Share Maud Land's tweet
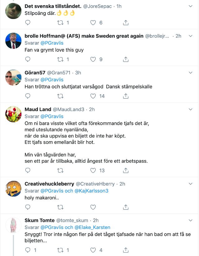The image size is (199, 256). (126, 170)
